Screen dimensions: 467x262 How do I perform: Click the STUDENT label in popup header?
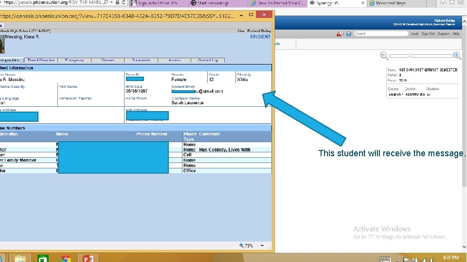click(x=260, y=37)
